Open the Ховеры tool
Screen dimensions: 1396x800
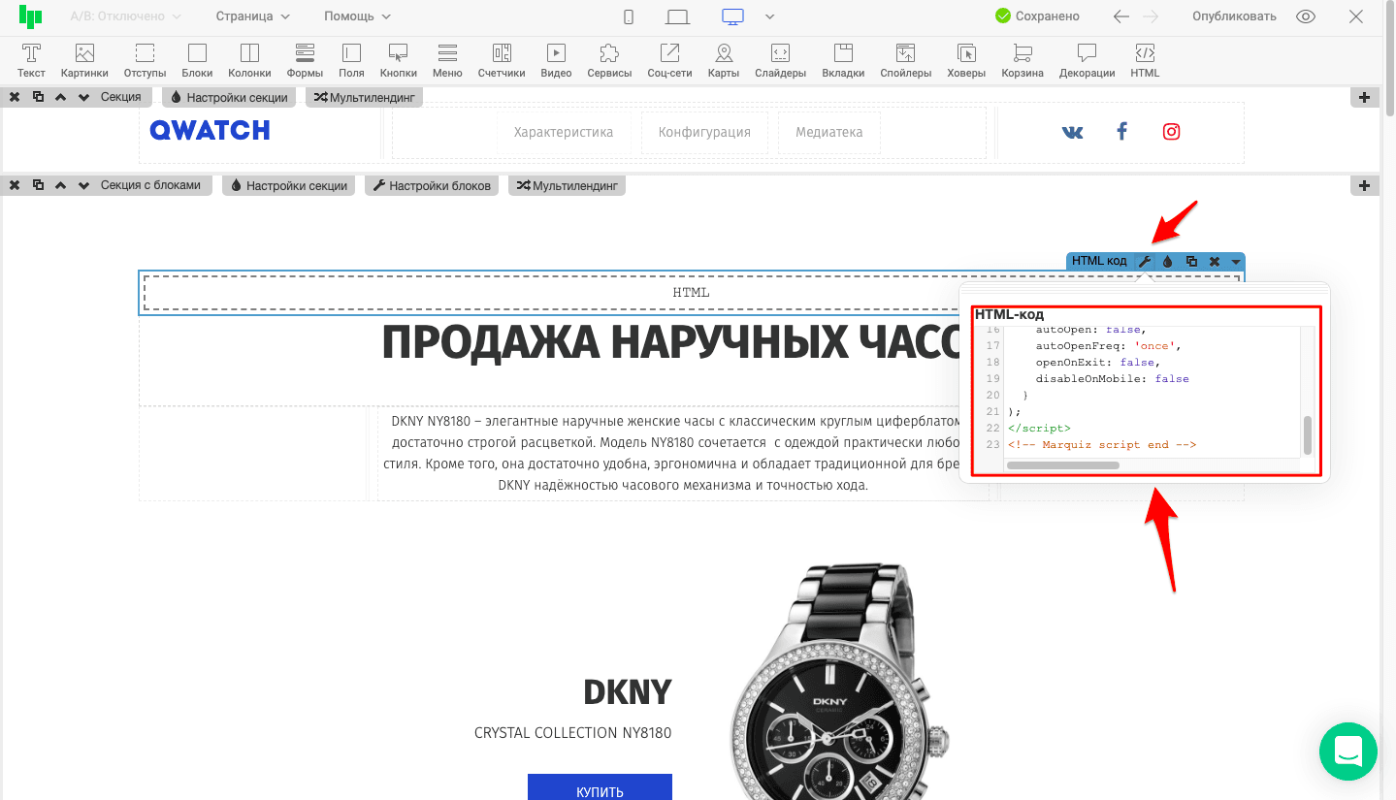[966, 60]
